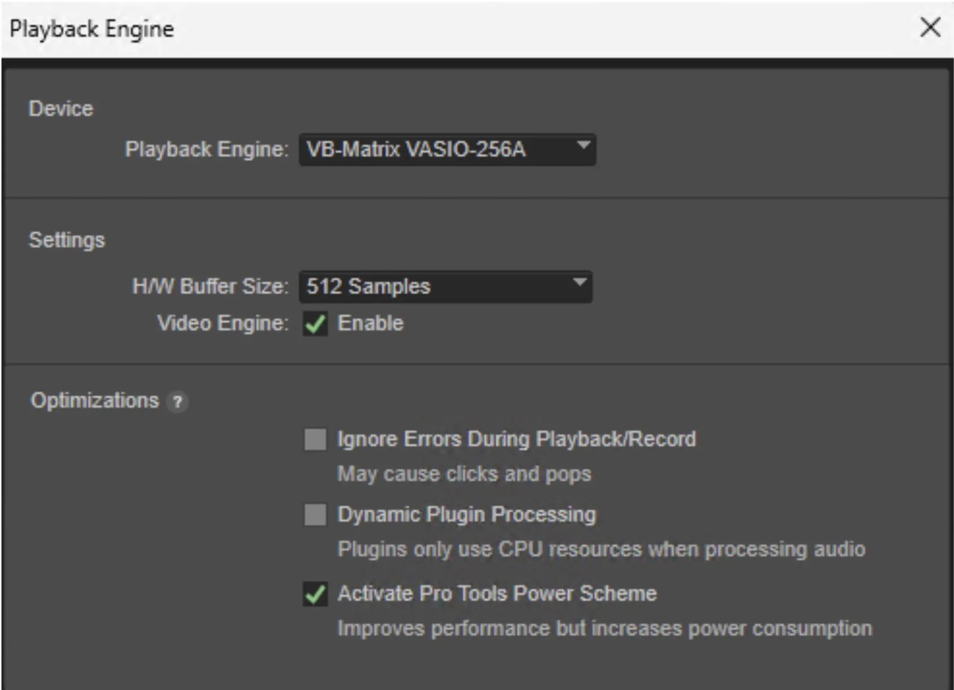Viewport: 954px width, 690px height.
Task: Click 'Plugins only use CPU resources' description
Action: pyautogui.click(x=601, y=549)
